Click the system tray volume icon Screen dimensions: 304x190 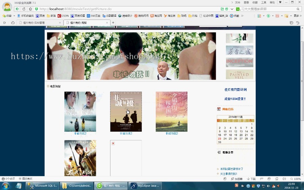269,186
